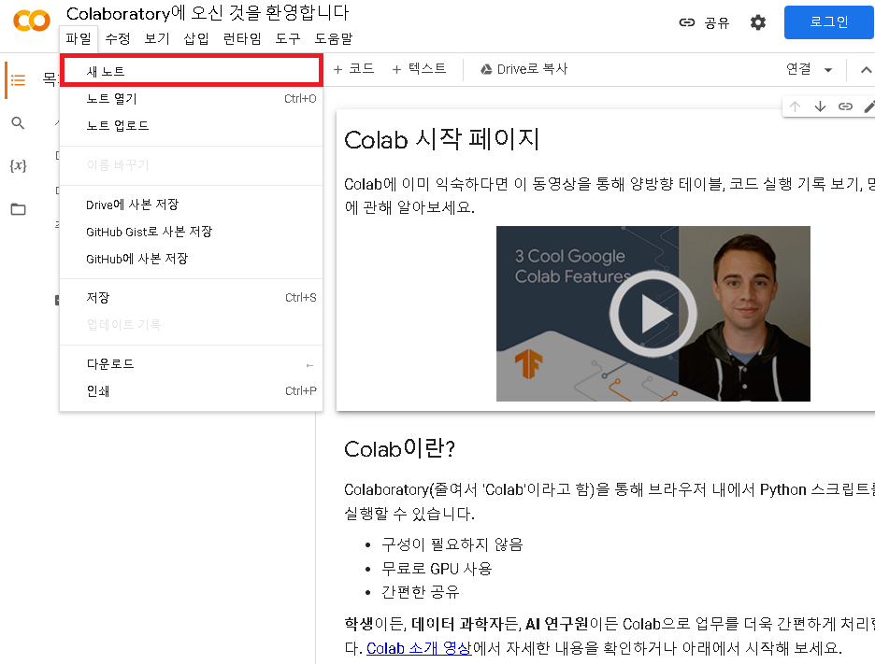Click the Colaboratory CO logo
The height and width of the screenshot is (664, 875).
click(31, 20)
